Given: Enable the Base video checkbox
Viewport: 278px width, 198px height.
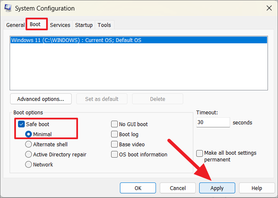Looking at the screenshot, I should (x=114, y=144).
